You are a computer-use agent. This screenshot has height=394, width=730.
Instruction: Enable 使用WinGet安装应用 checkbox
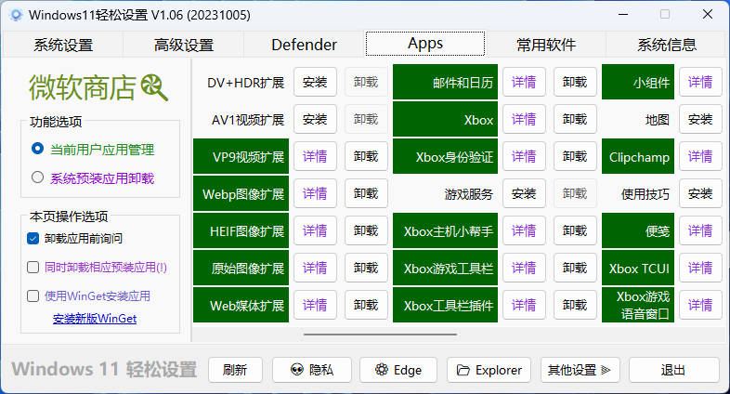(x=33, y=295)
